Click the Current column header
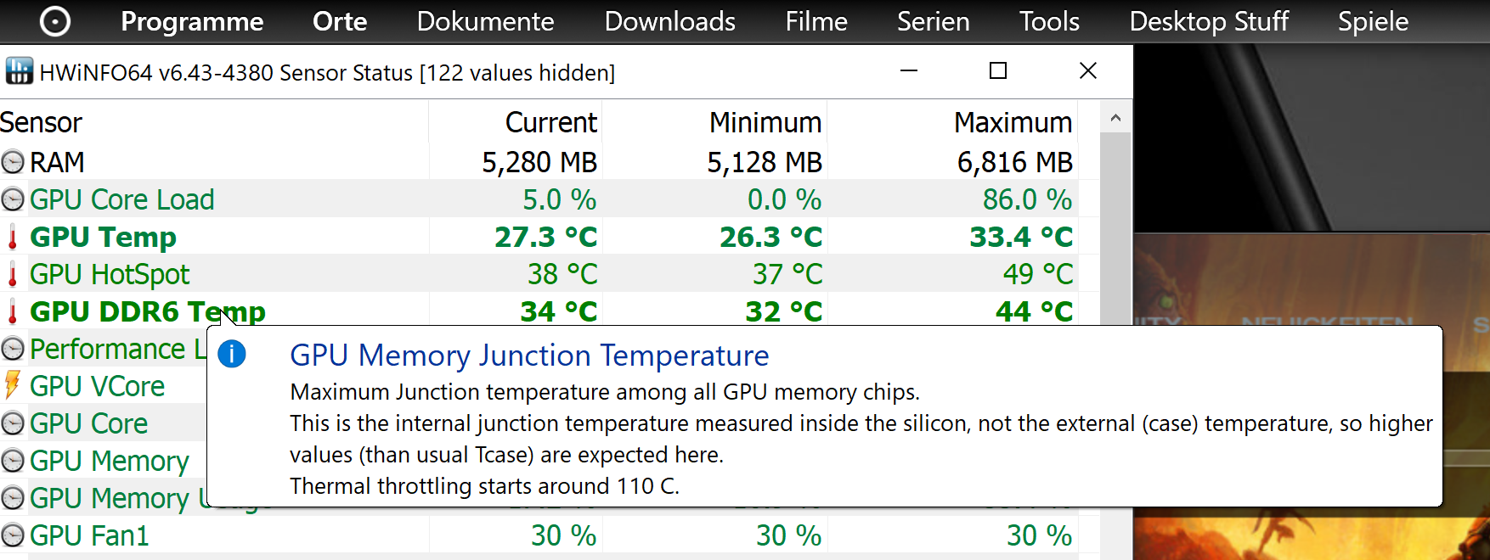The width and height of the screenshot is (1490, 560). [550, 122]
